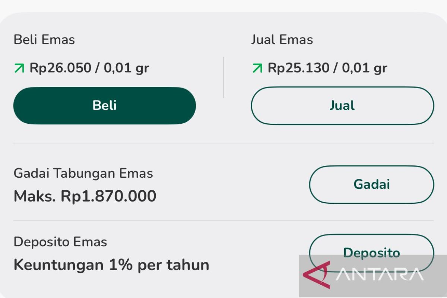Image resolution: width=447 pixels, height=298 pixels.
Task: Click the Gadai Tabungan Emas label
Action: coord(83,173)
